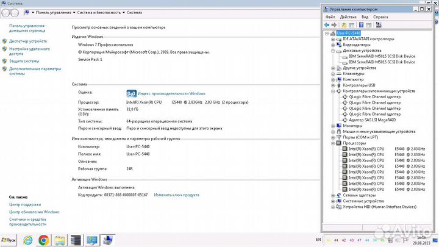The image size is (439, 247).
Task: Click the Action Center flag tray icon
Action: pos(405,240)
